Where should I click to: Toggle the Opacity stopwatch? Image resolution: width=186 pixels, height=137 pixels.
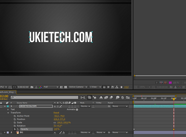[x=15, y=129]
